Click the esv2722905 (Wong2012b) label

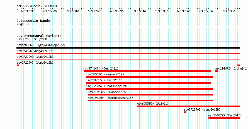pos(35,57)
